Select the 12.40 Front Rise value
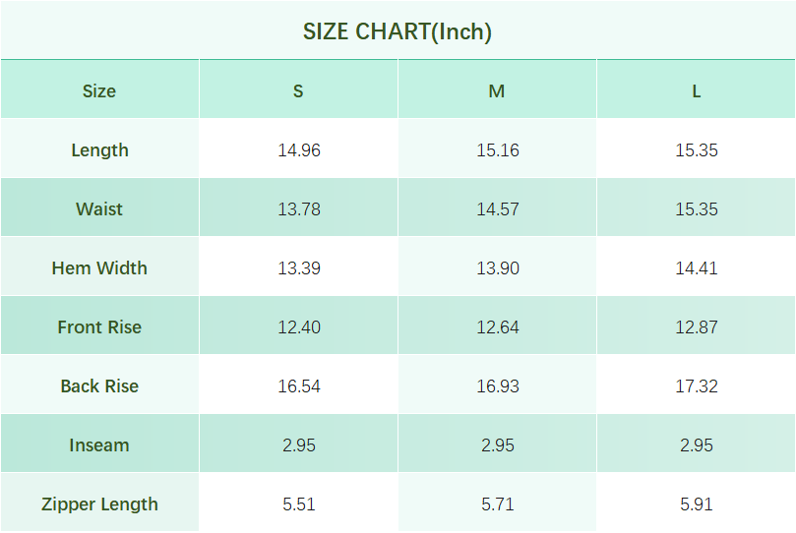Image resolution: width=796 pixels, height=533 pixels. tap(299, 327)
